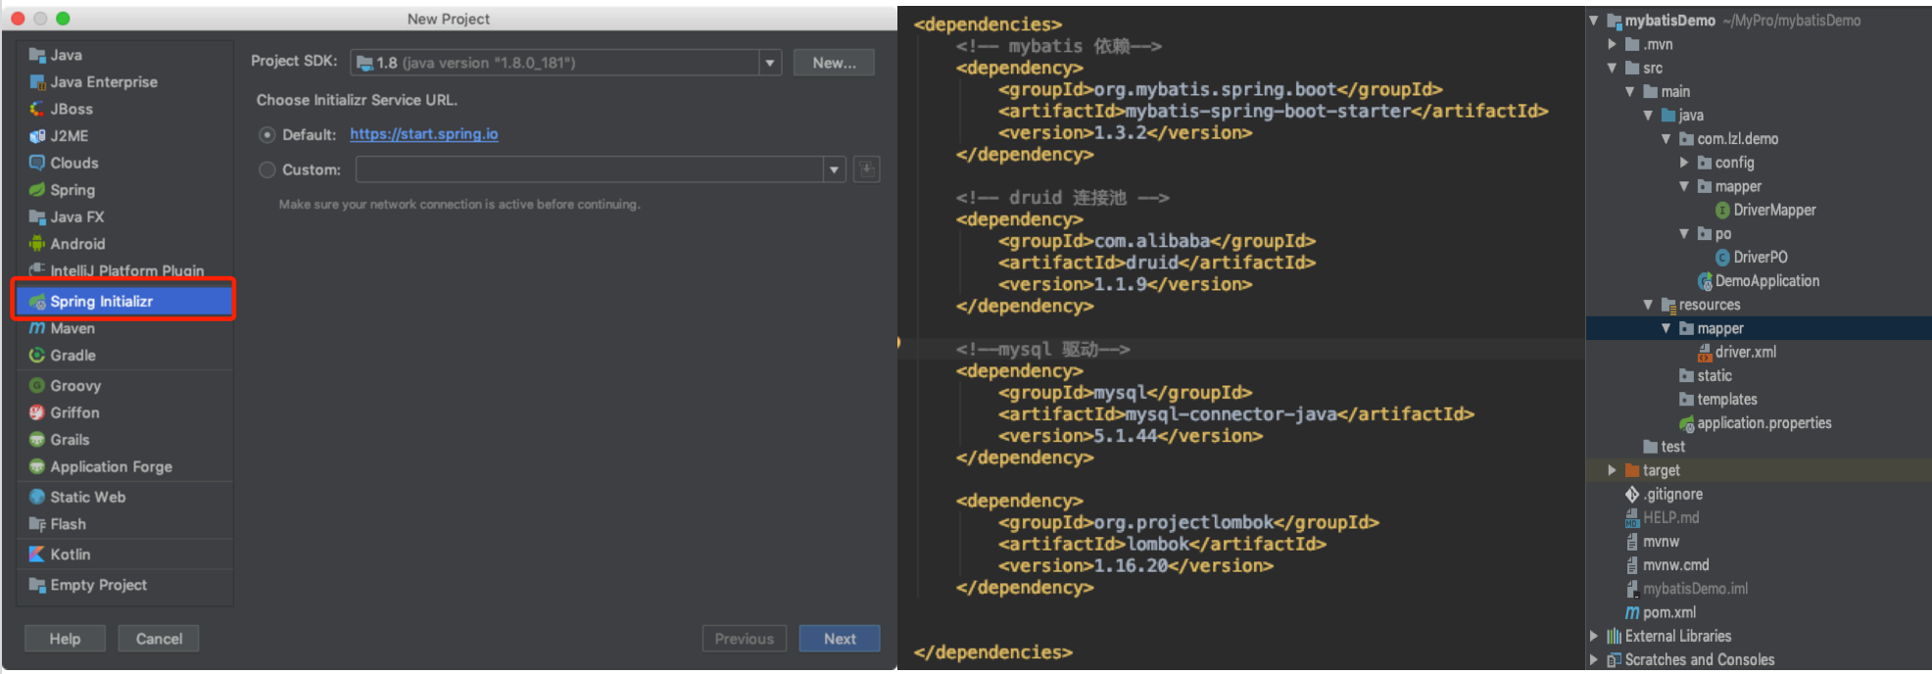Click the Next button

840,639
